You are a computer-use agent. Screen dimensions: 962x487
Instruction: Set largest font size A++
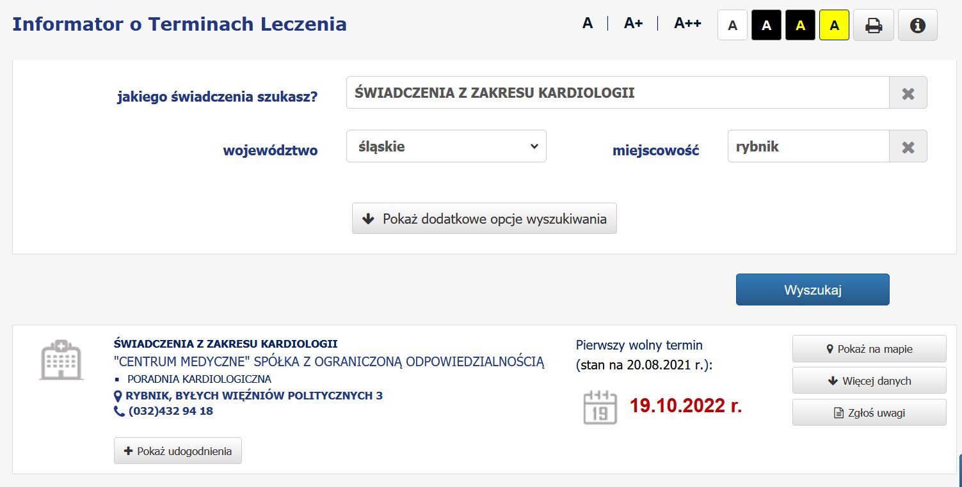687,24
